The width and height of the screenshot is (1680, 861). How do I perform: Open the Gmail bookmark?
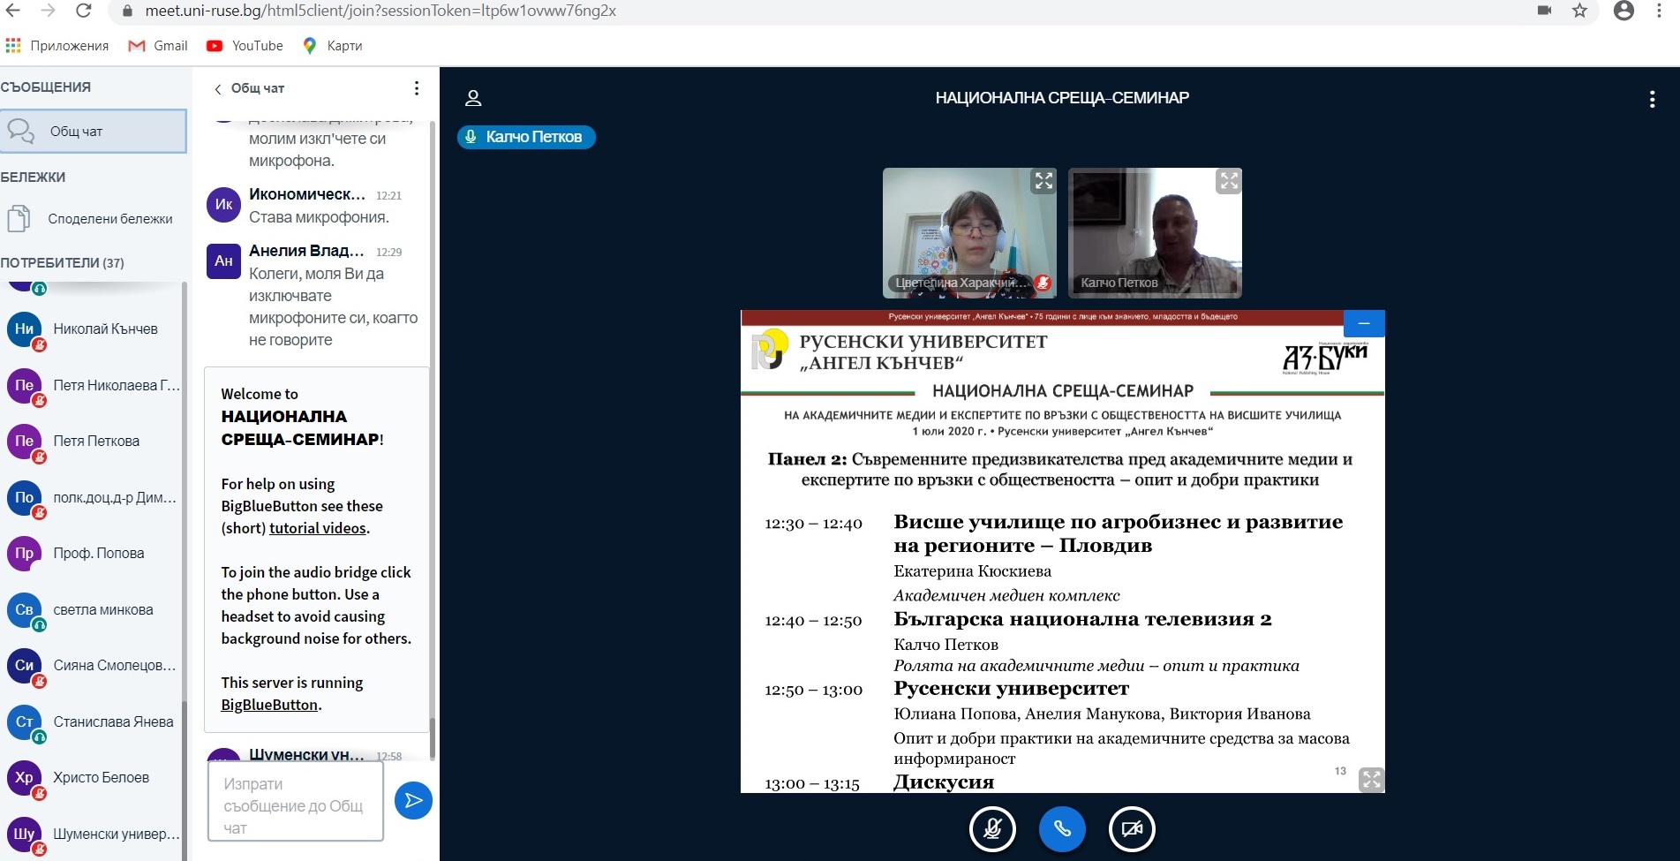[x=158, y=46]
